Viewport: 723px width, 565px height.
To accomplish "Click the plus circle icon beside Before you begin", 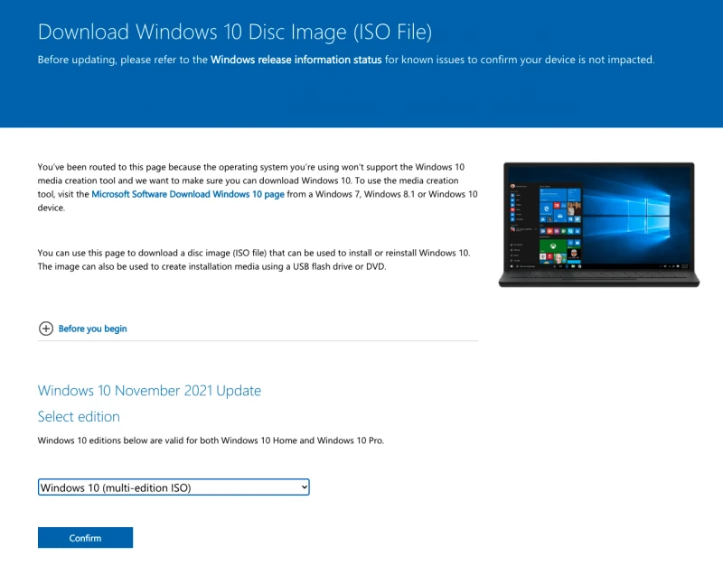I will tap(46, 329).
